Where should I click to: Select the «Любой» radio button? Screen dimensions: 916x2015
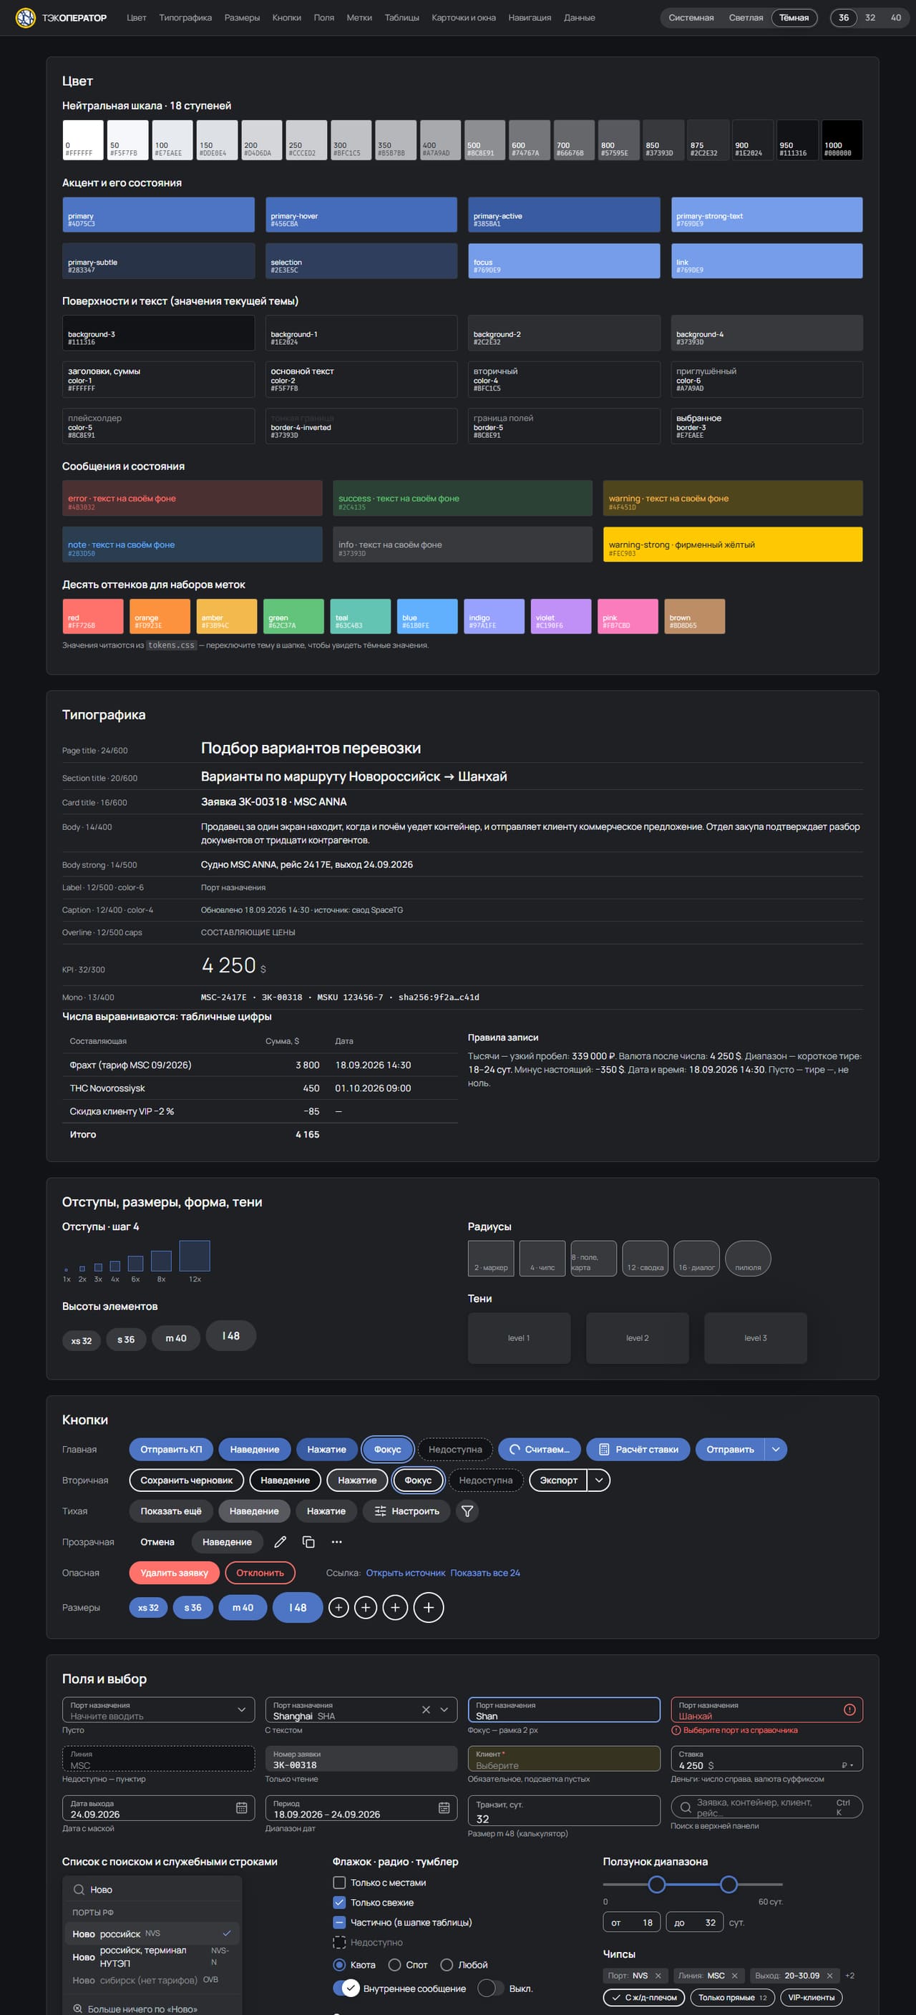point(447,1965)
